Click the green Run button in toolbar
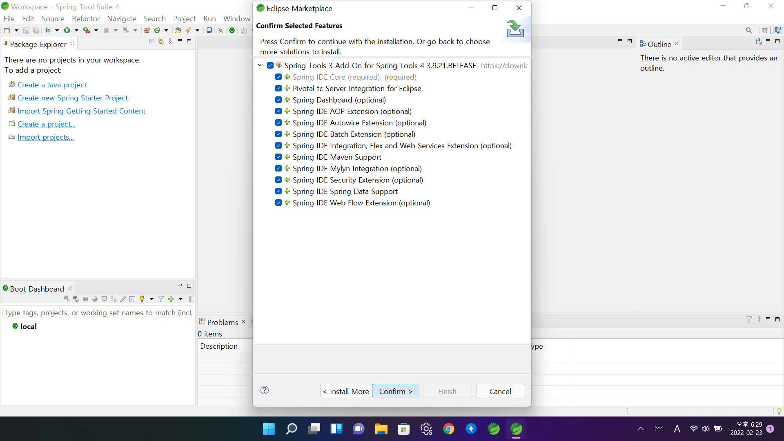784x441 pixels. coord(67,30)
